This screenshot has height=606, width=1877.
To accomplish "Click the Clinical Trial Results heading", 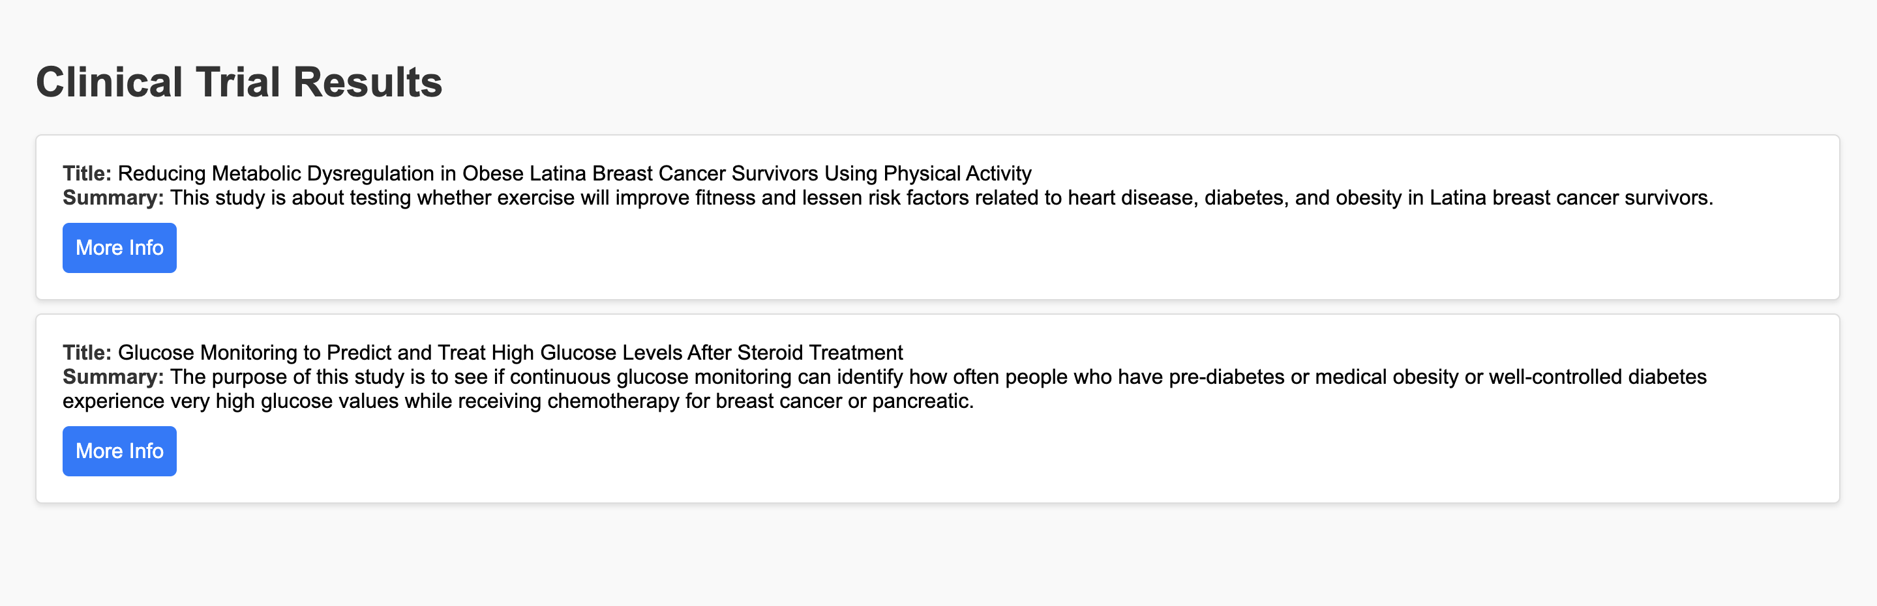I will (x=239, y=81).
